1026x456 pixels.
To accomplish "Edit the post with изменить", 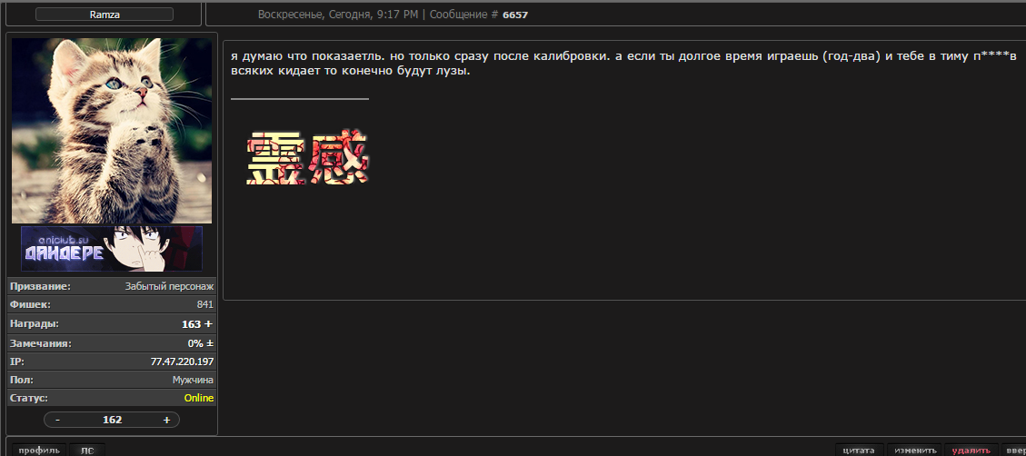I will (915, 451).
